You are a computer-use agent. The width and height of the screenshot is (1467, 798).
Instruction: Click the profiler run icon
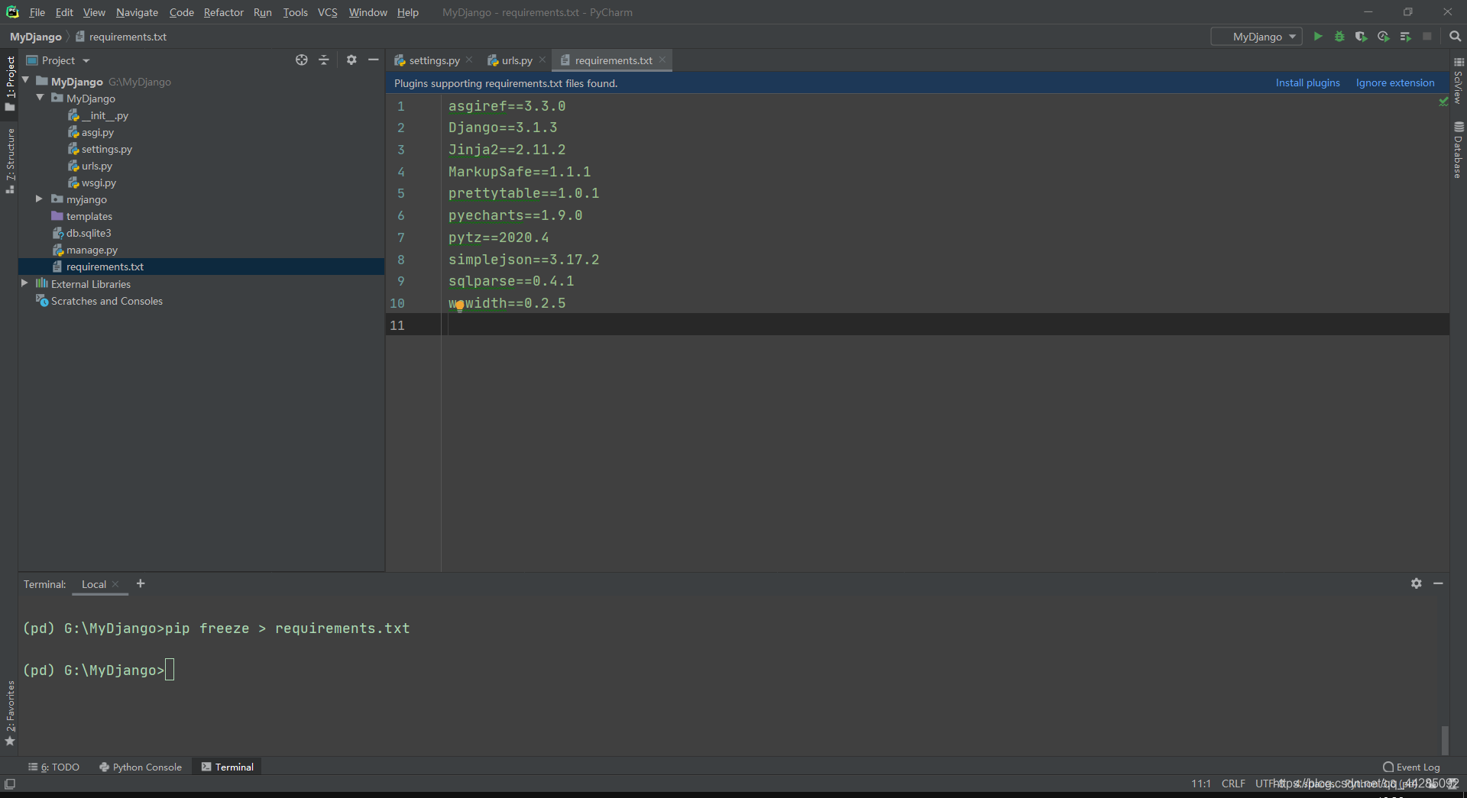point(1383,37)
